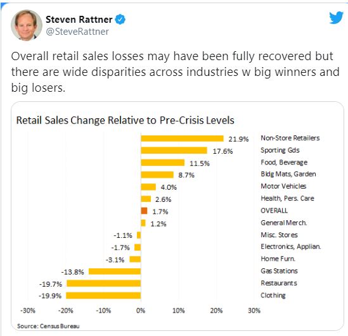The image size is (348, 336).
Task: Open Steven Rattner's profile photo
Action: (x=27, y=25)
